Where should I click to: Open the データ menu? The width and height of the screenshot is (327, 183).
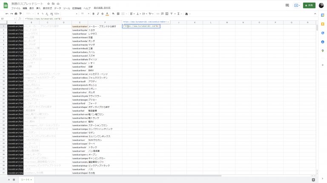click(x=57, y=8)
